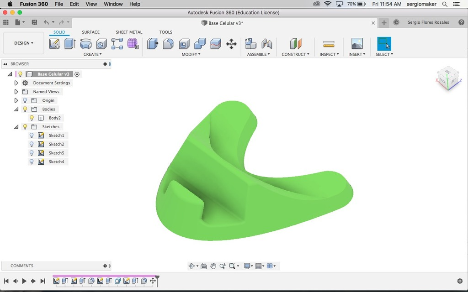This screenshot has width=468, height=292.
Task: Open the Window menu in the menu bar
Action: pos(113,4)
